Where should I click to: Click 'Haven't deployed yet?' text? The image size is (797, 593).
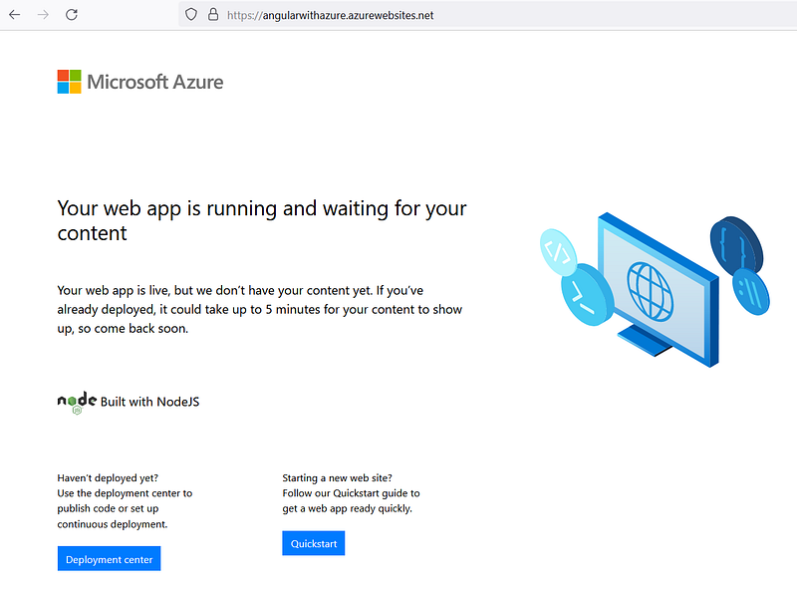pyautogui.click(x=108, y=478)
